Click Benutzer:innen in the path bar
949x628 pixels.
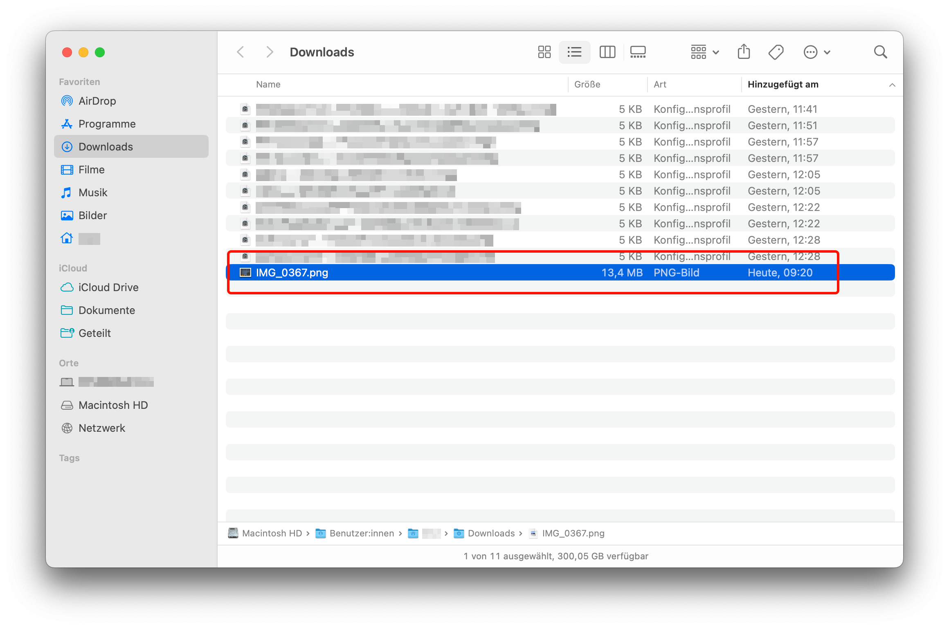(x=362, y=533)
